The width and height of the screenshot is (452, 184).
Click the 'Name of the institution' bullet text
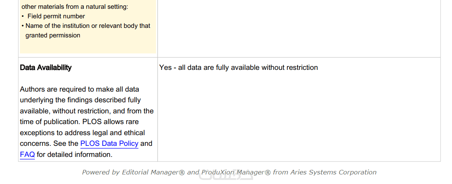88,26
